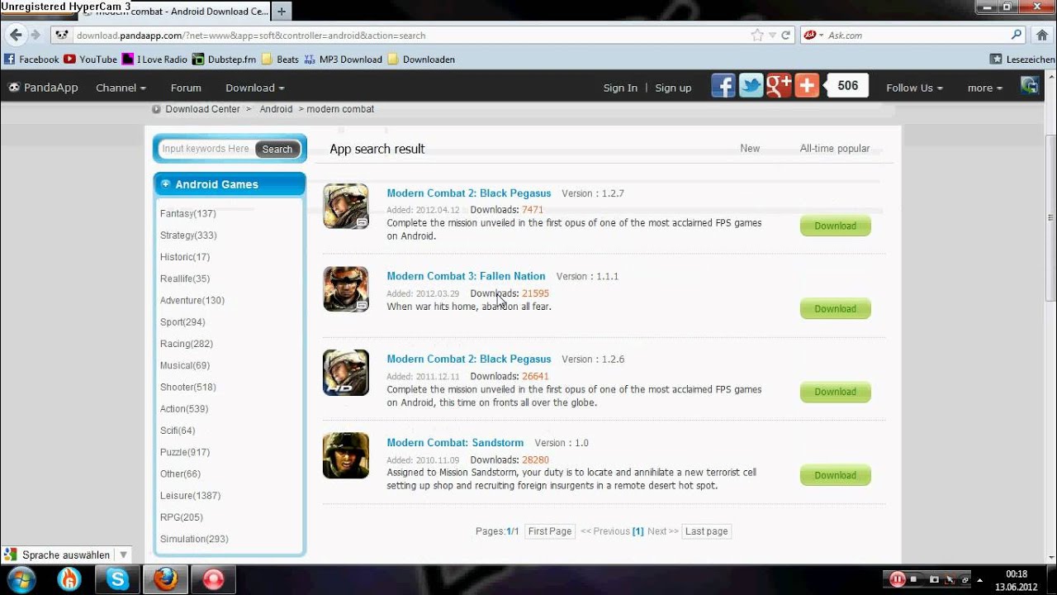Switch to Firefox in the taskbar
The height and width of the screenshot is (595, 1057).
pos(166,580)
